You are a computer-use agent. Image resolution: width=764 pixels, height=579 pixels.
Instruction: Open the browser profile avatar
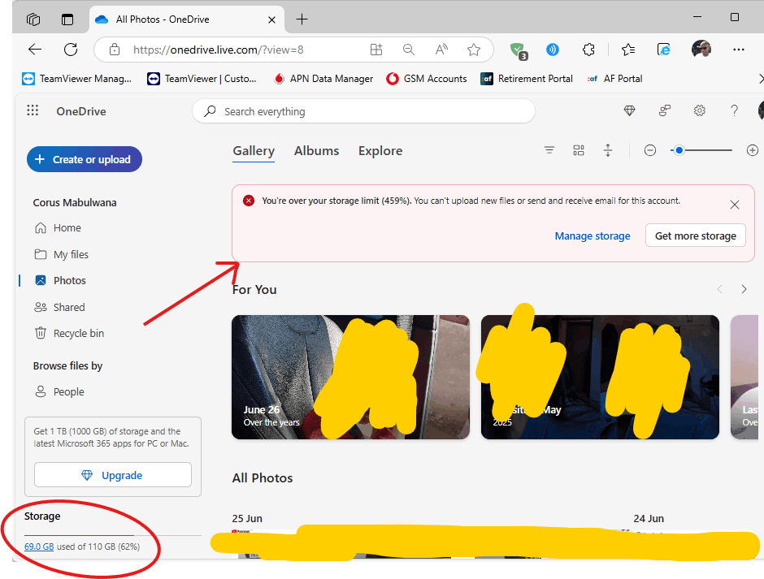[701, 50]
